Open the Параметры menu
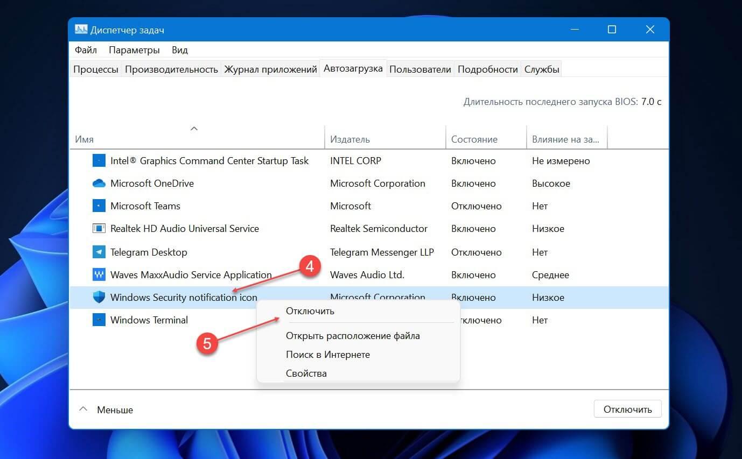Image resolution: width=742 pixels, height=459 pixels. click(x=134, y=50)
